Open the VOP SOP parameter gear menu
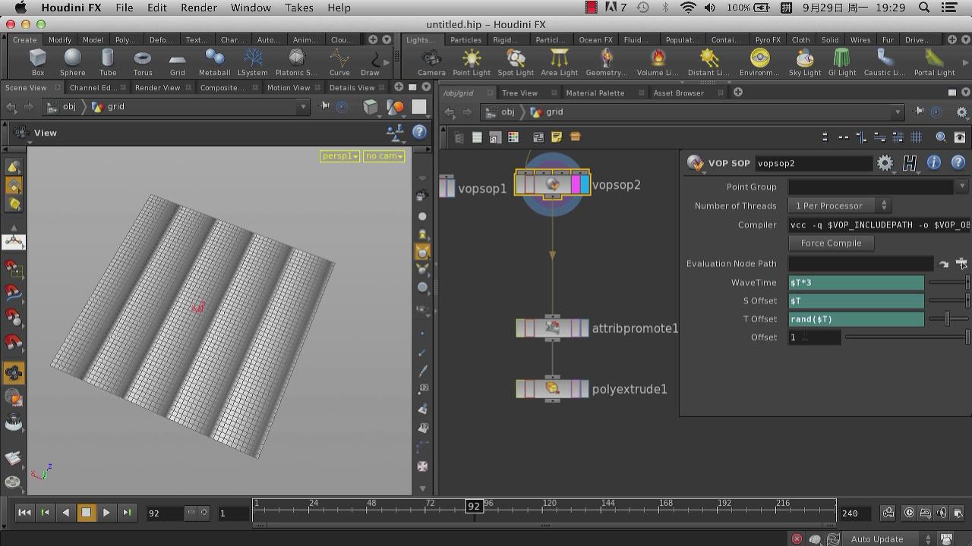Image resolution: width=972 pixels, height=546 pixels. point(885,163)
